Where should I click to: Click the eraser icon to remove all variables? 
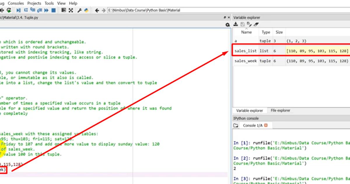click(256, 25)
